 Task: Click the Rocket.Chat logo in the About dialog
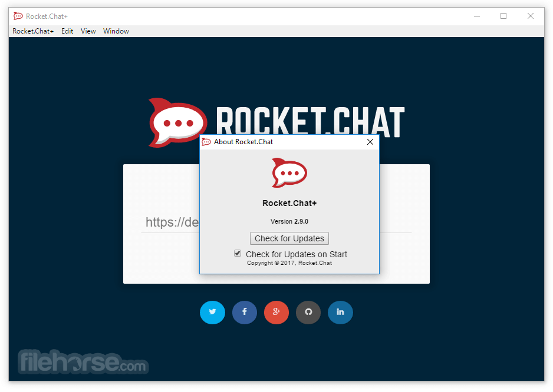289,172
